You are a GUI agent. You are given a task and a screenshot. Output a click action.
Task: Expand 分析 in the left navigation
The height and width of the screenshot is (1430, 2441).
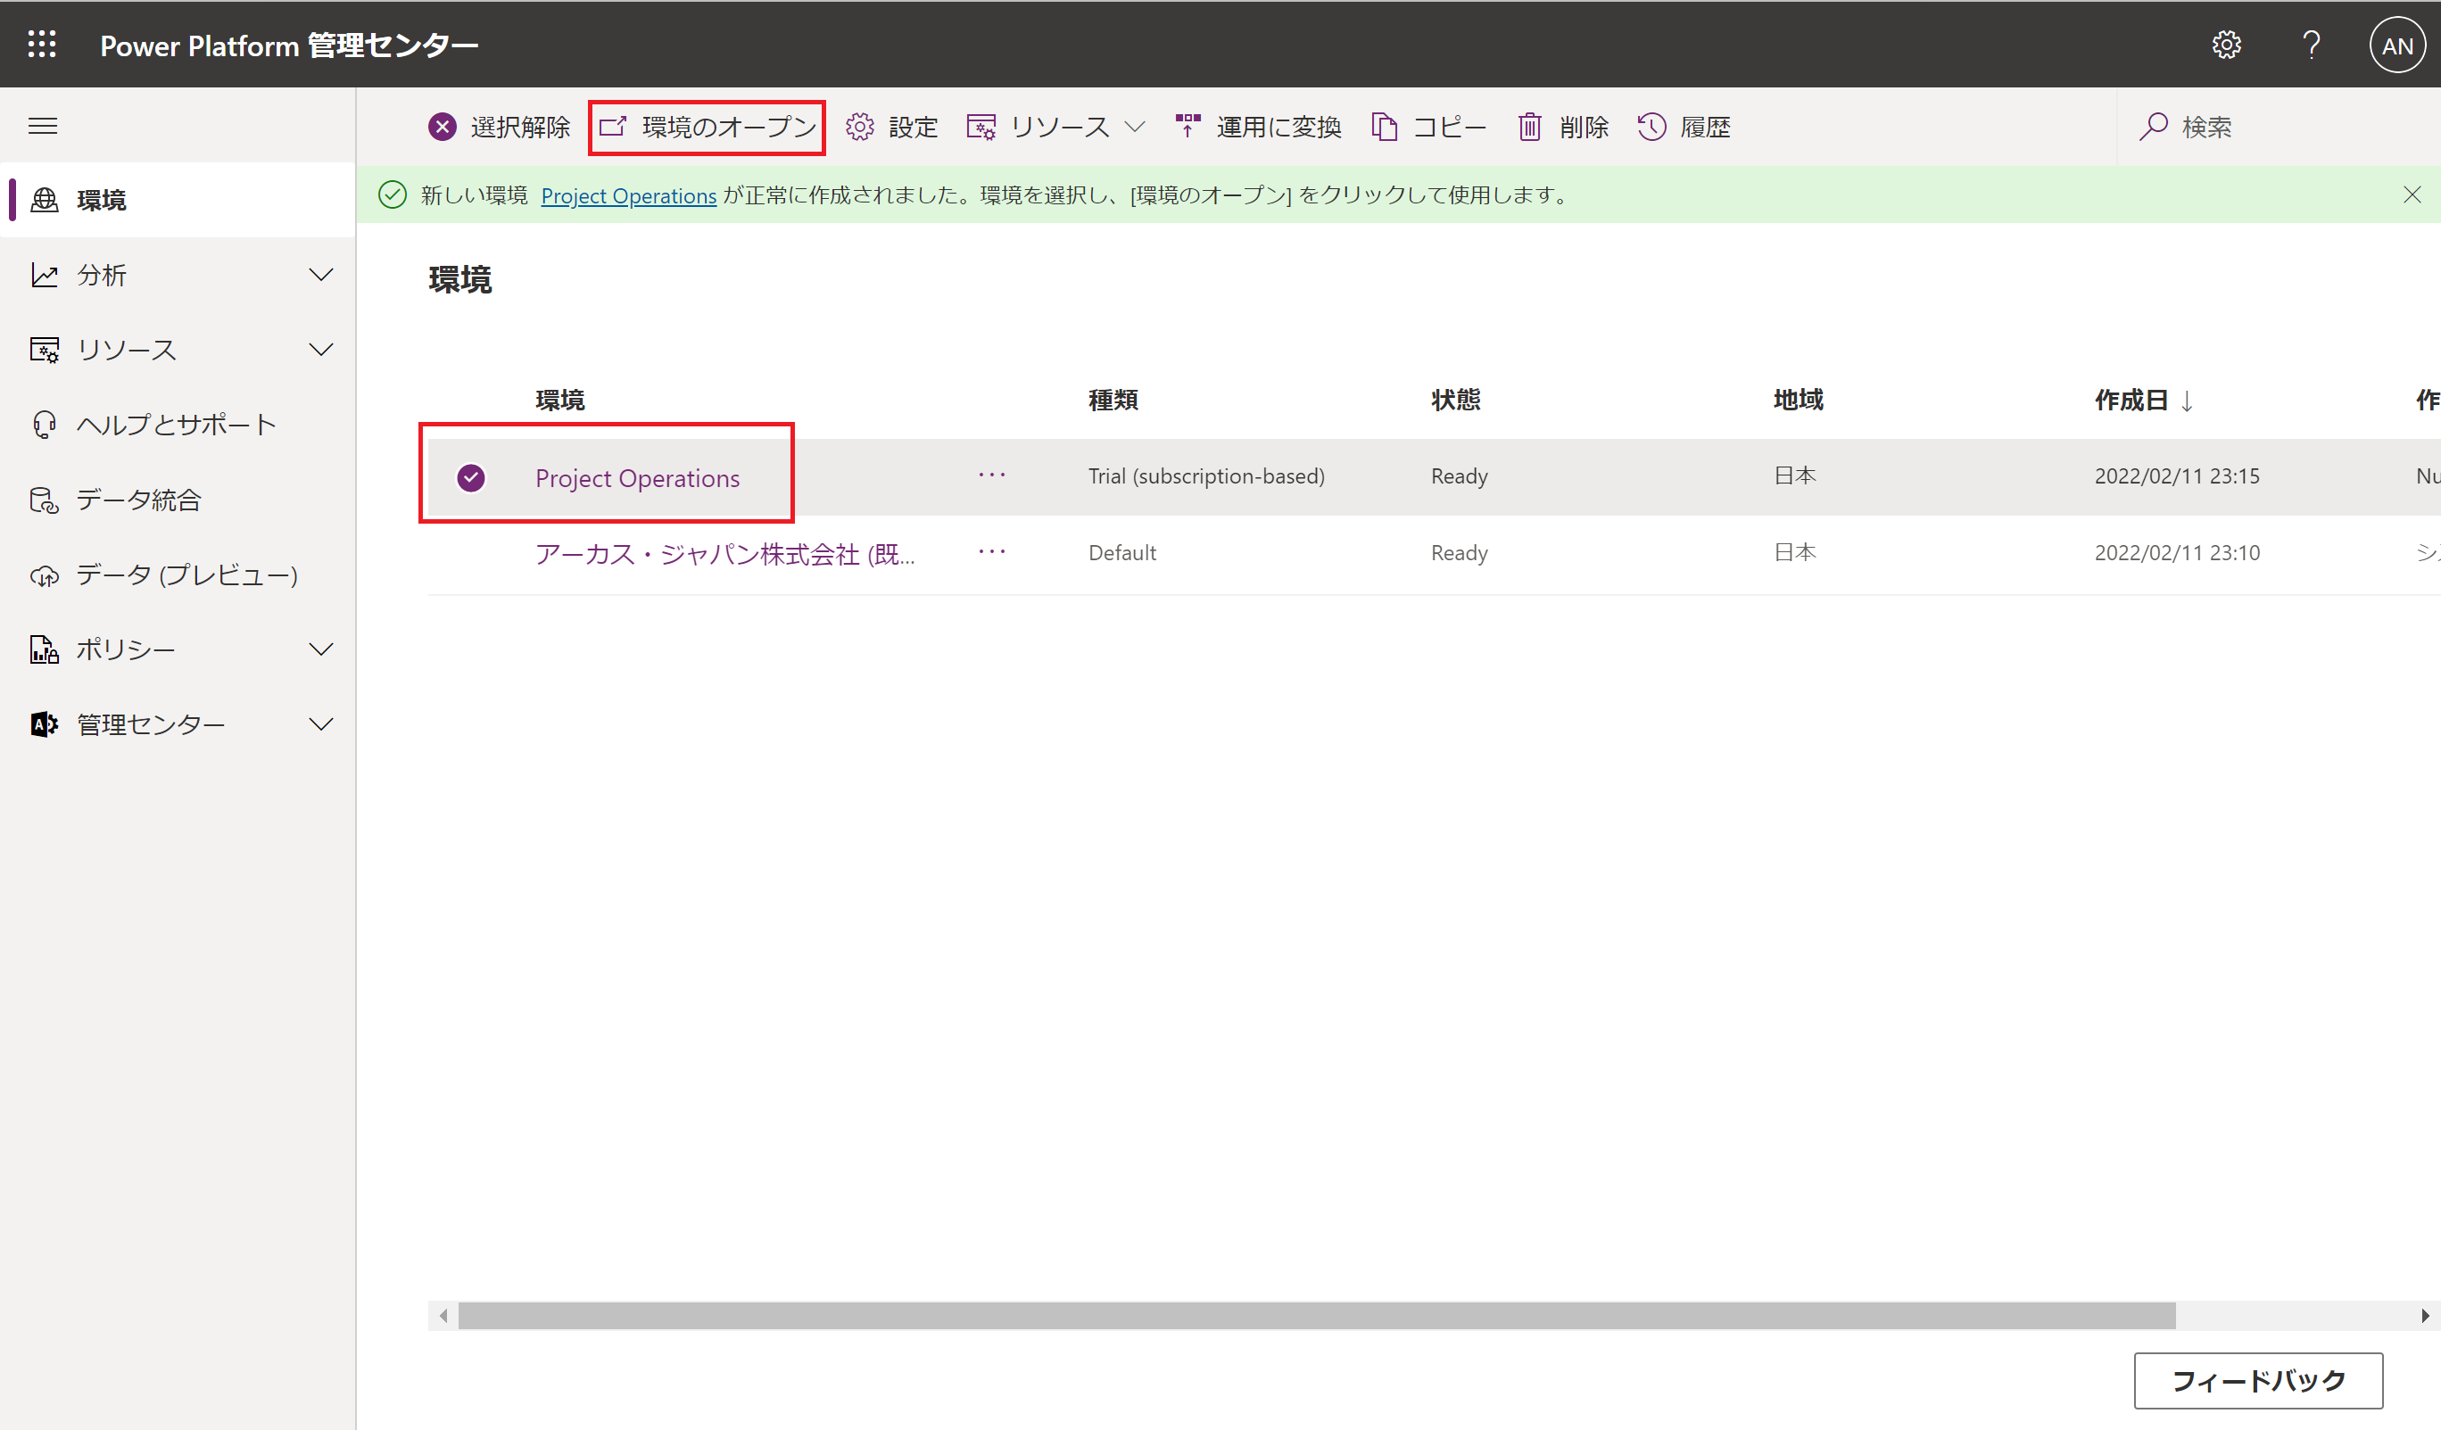point(178,275)
